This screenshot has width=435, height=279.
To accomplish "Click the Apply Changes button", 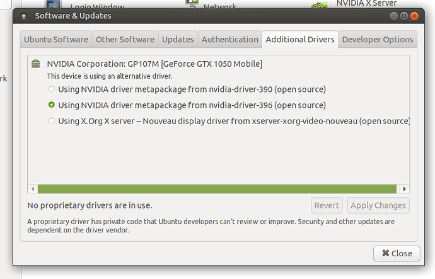I will pos(378,205).
